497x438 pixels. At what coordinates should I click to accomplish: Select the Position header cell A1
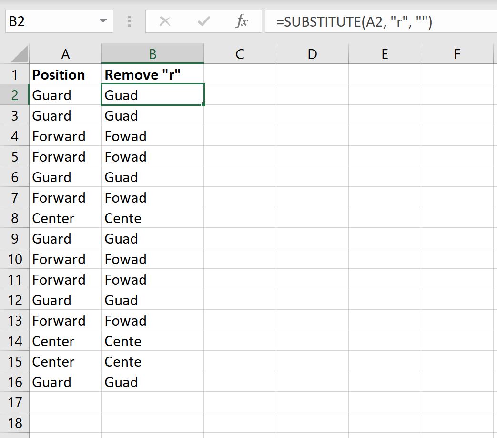tap(65, 74)
